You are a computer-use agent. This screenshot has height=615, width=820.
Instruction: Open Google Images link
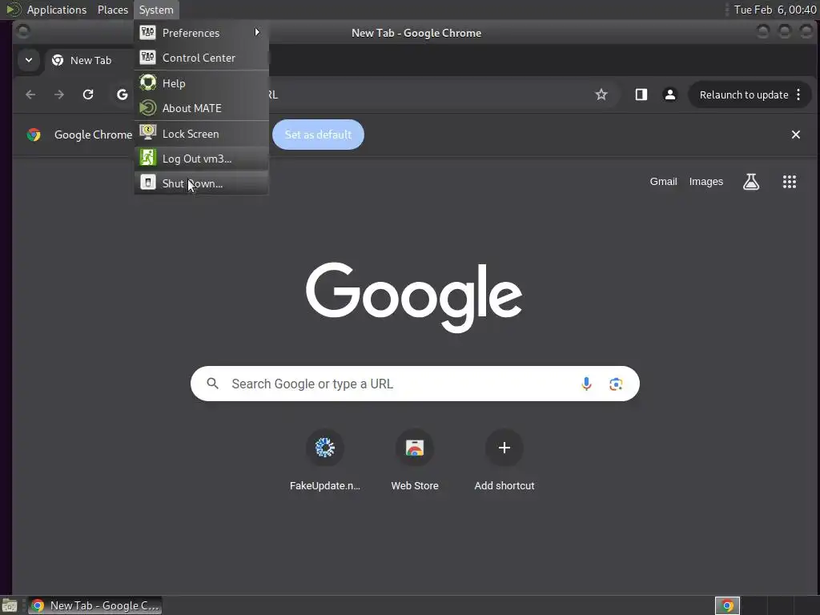(x=706, y=182)
